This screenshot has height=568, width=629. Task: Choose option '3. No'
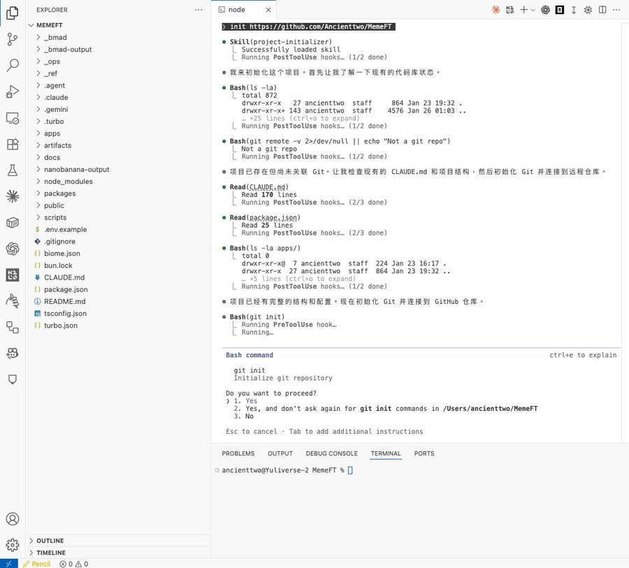coord(243,416)
